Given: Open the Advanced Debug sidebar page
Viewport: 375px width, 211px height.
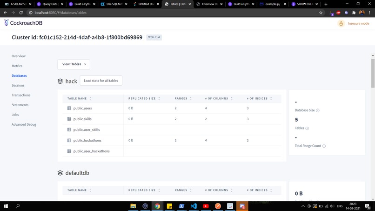Looking at the screenshot, I should click(24, 124).
